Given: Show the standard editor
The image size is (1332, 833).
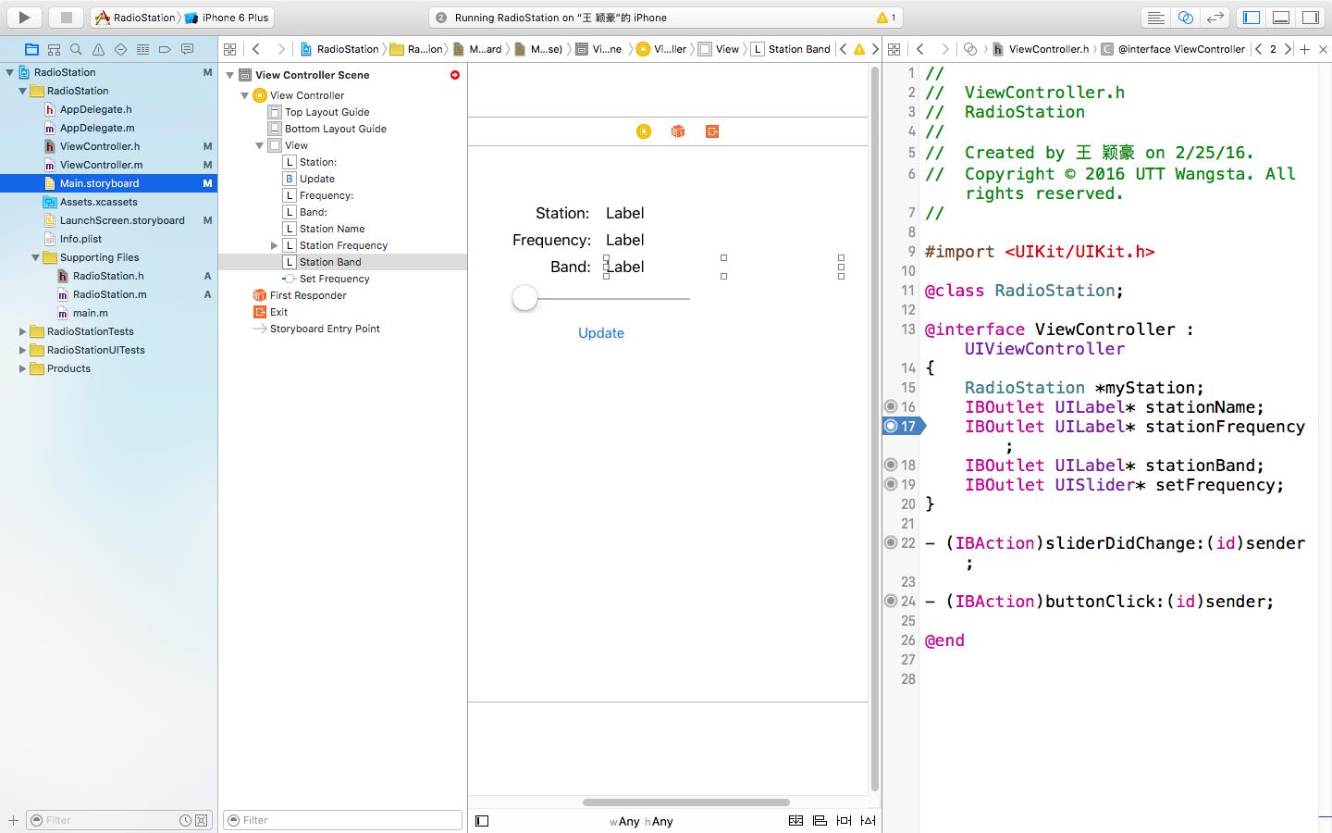Looking at the screenshot, I should pyautogui.click(x=1155, y=17).
